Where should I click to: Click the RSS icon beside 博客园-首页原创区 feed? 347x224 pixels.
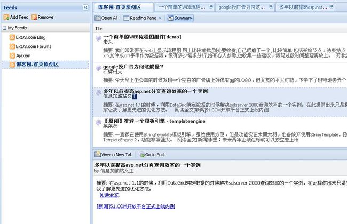12,65
